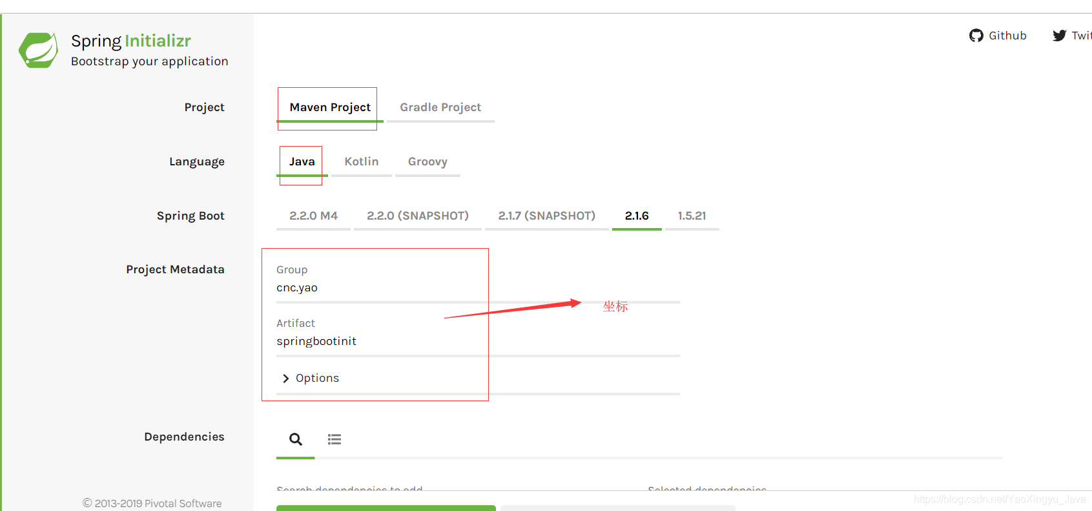Select Gradle Project option
This screenshot has width=1092, height=511.
pos(440,107)
